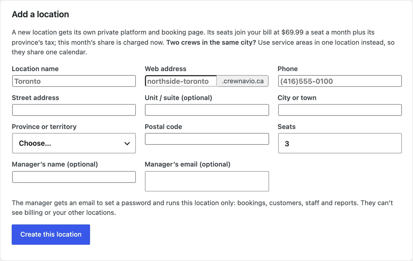Image resolution: width=413 pixels, height=261 pixels.
Task: Click the .crewnavio.ca domain suffix
Action: 243,81
